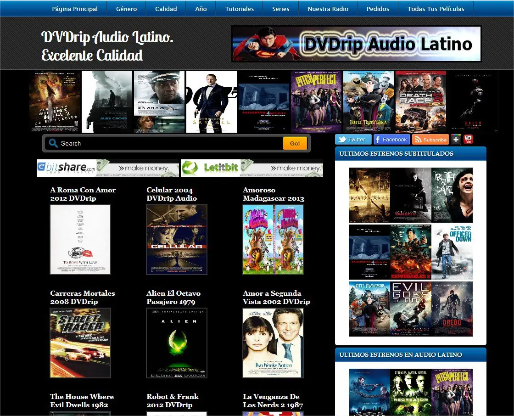This screenshot has height=416, width=514.
Task: Click the Alien egg poster
Action: click(177, 343)
